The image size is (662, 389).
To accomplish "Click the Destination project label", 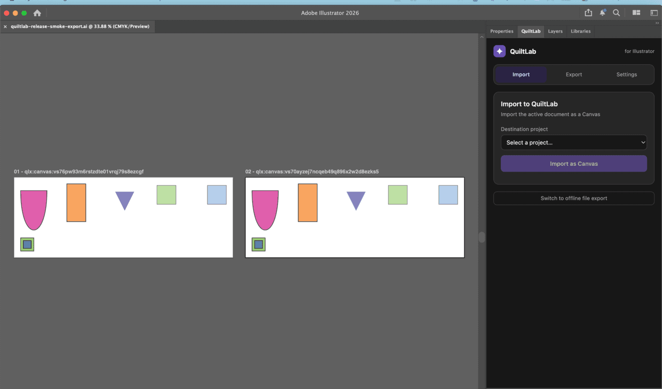I will click(524, 129).
